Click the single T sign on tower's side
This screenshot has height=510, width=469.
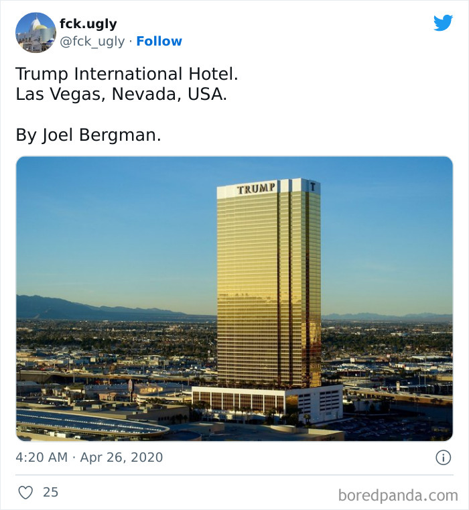(312, 187)
